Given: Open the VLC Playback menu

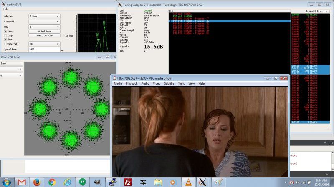Looking at the screenshot, I should 132,84.
